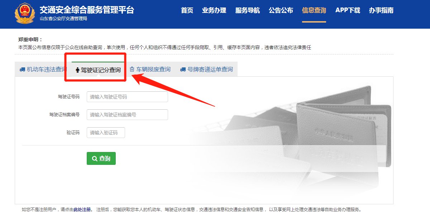Screen dimensions: 430x224
Task: Open the APP下载 page
Action: [x=348, y=10]
